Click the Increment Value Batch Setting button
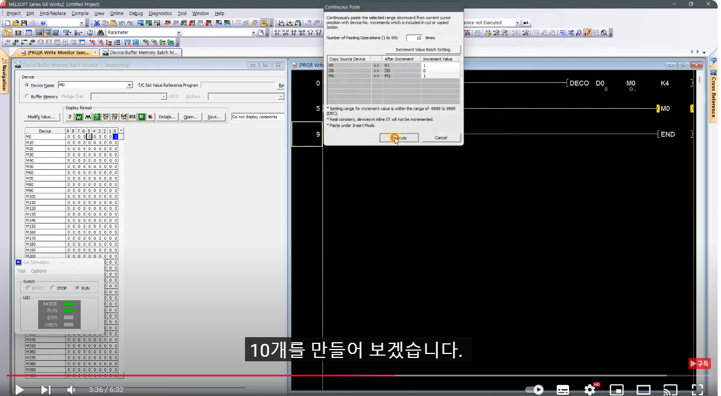This screenshot has height=396, width=721. click(423, 49)
